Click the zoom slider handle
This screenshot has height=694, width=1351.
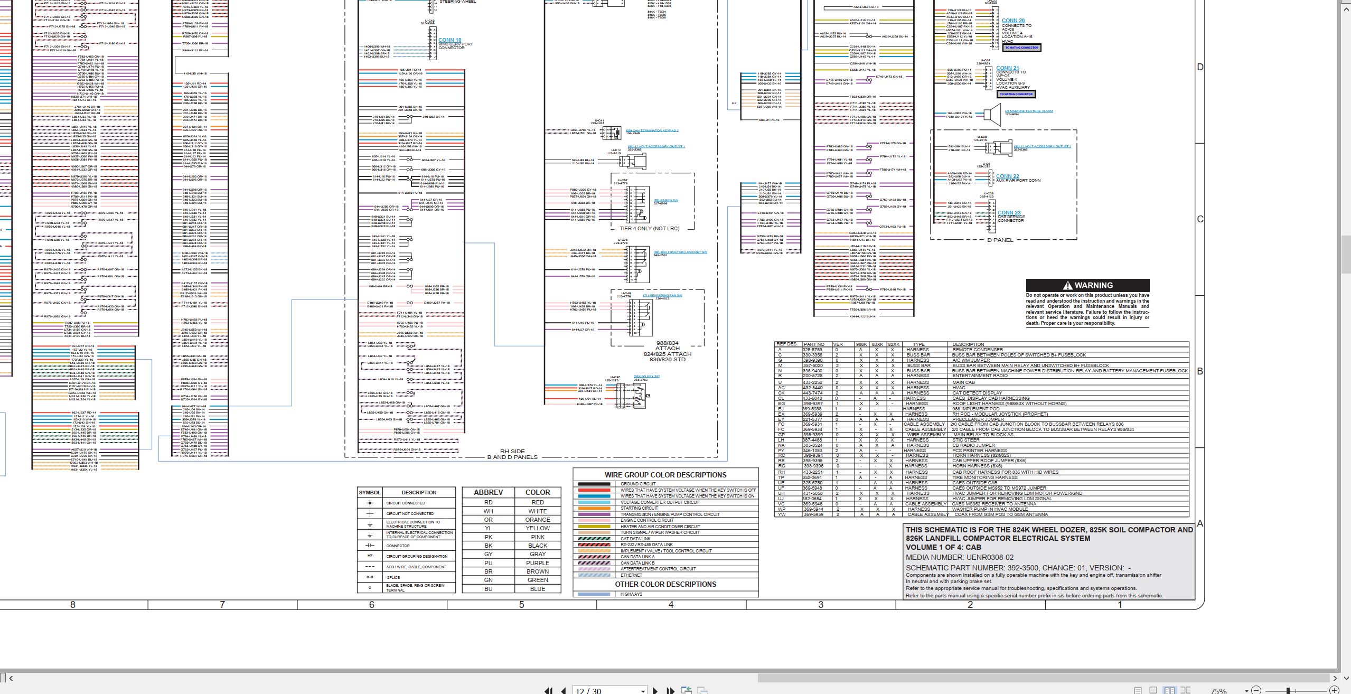point(1288,690)
